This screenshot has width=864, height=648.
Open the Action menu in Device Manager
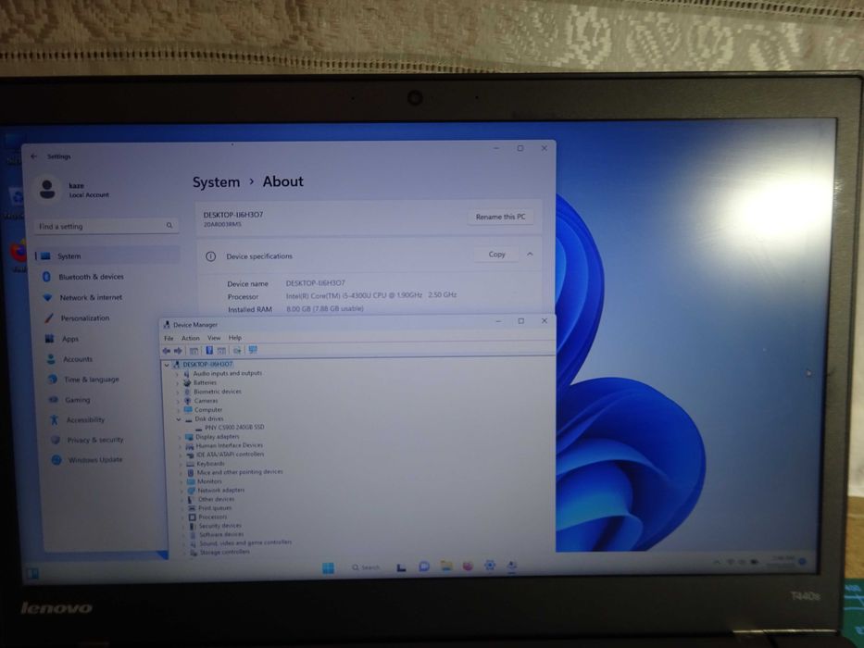pos(191,338)
